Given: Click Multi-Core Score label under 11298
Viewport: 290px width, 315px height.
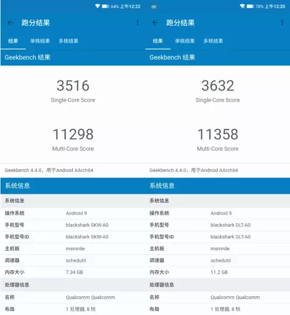Looking at the screenshot, I should (x=73, y=148).
